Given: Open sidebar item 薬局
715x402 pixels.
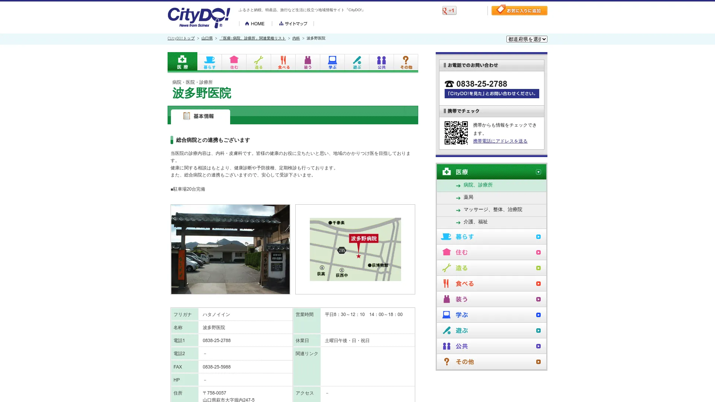Looking at the screenshot, I should pyautogui.click(x=492, y=198).
